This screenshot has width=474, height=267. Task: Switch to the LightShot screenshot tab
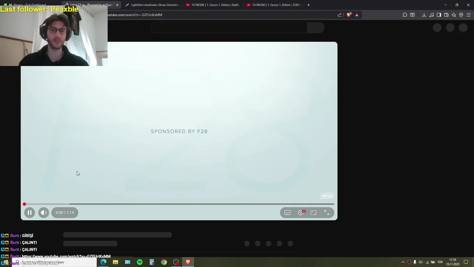click(152, 5)
